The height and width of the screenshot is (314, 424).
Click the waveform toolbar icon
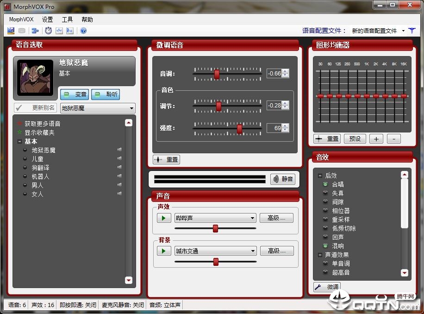tap(59, 31)
